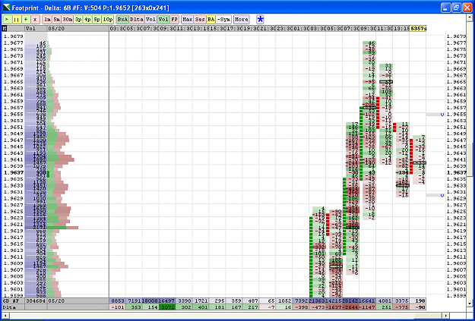Click the 15:30 time column header

pyautogui.click(x=217, y=28)
